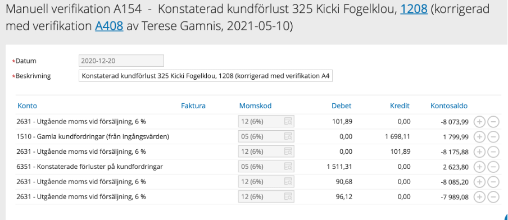Image resolution: width=508 pixels, height=220 pixels.
Task: Add row after 1510 Gamla kundfordringar line
Action: coord(479,137)
